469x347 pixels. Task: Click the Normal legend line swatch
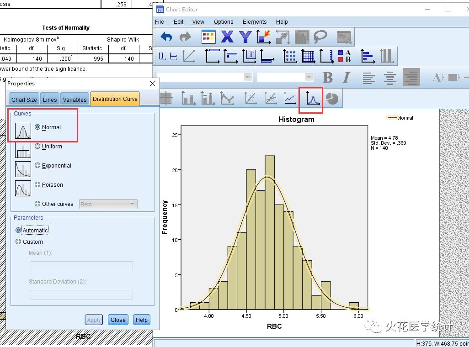(x=392, y=118)
